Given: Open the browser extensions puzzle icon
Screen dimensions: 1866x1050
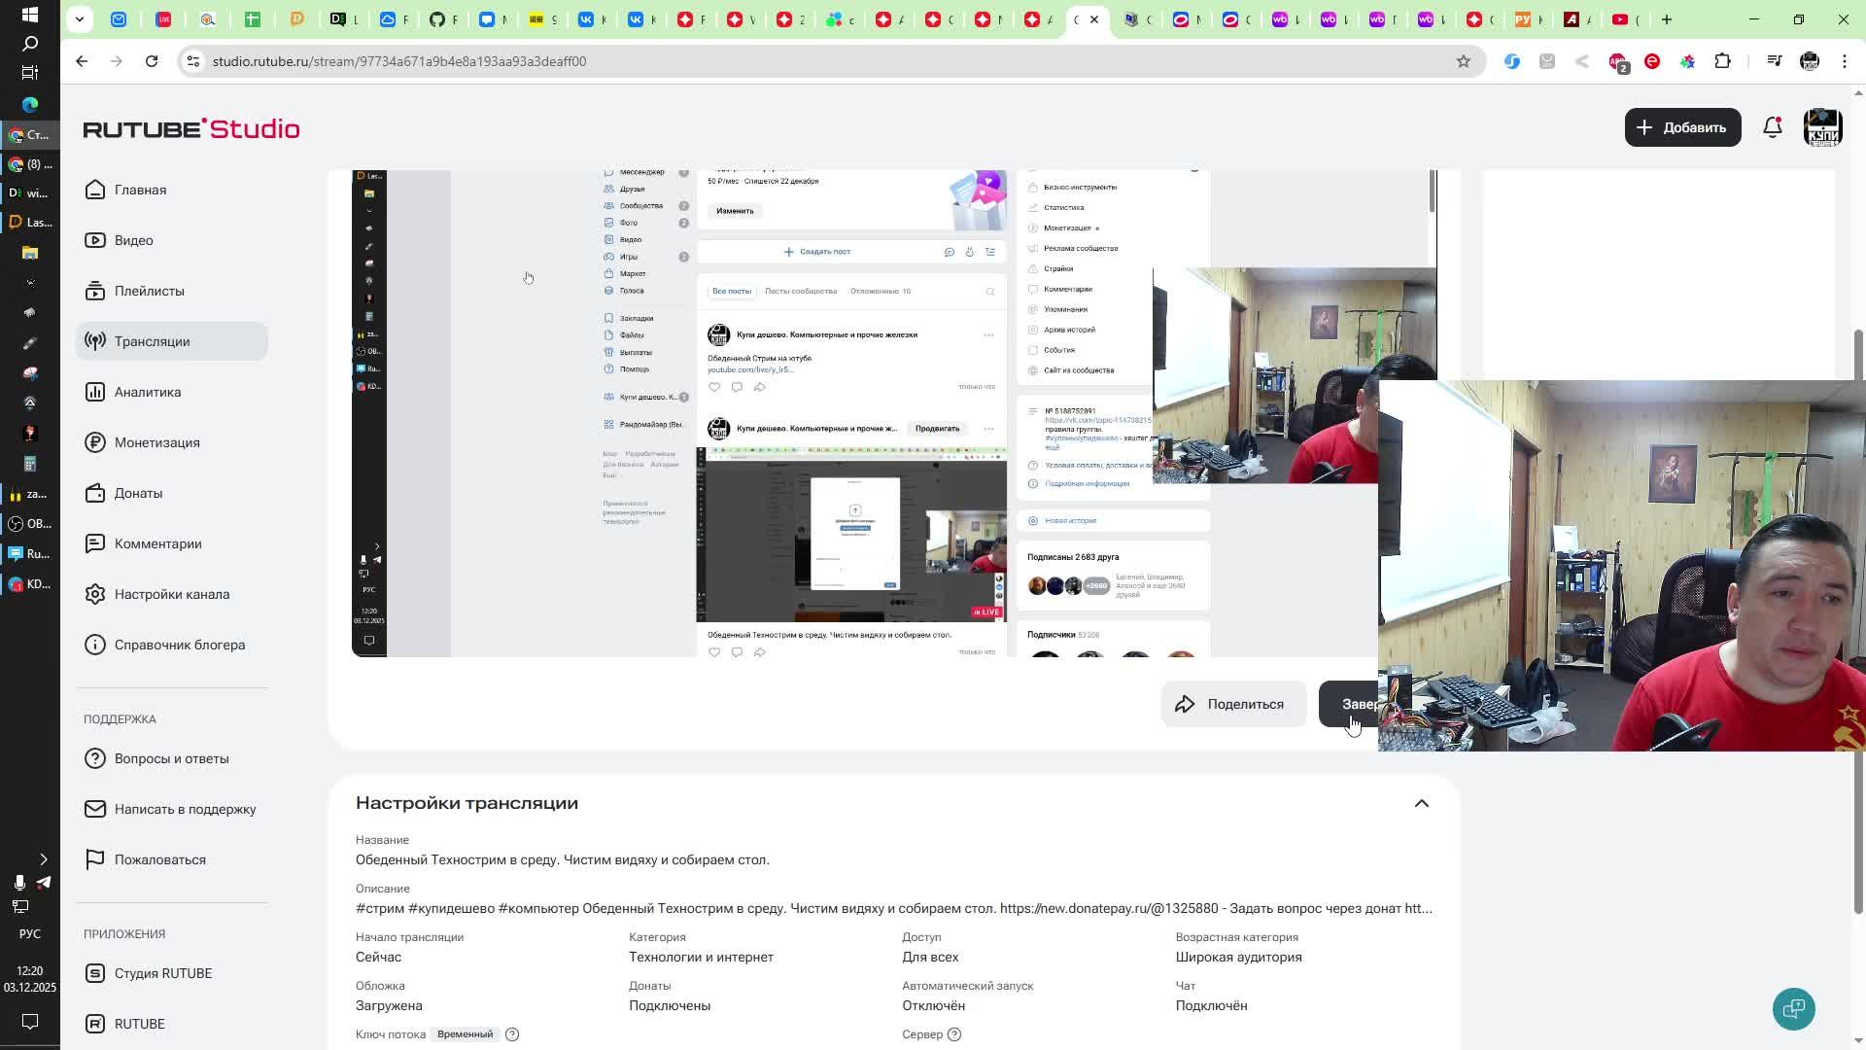Looking at the screenshot, I should 1722,61.
